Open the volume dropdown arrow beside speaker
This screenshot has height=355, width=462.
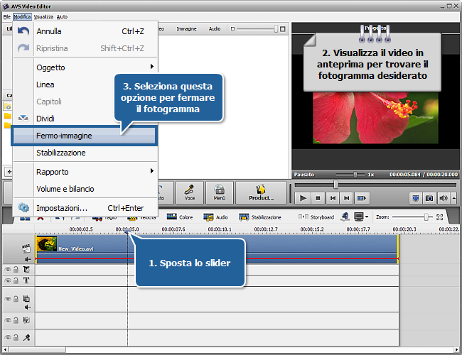coord(454,198)
